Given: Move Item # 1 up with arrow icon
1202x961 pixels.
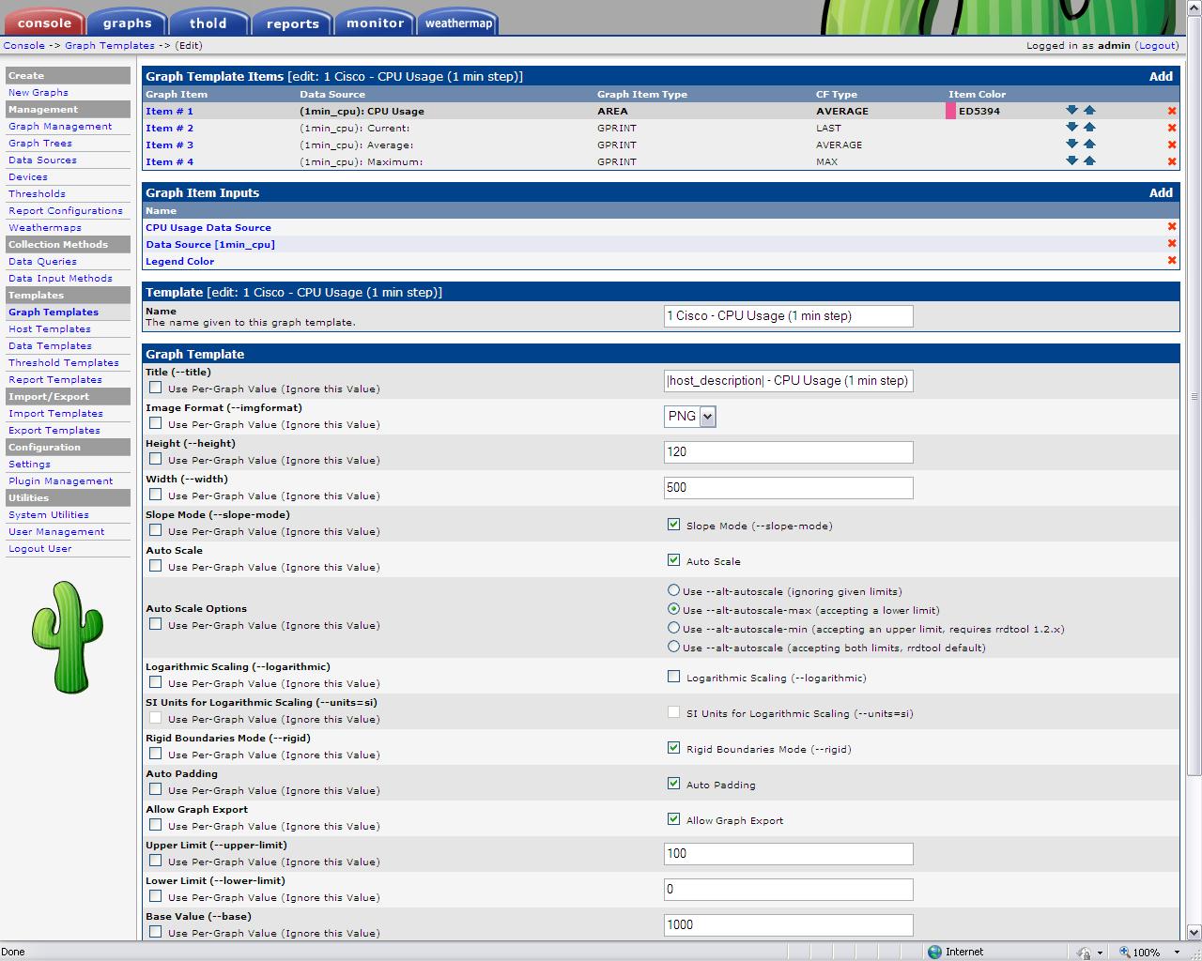Looking at the screenshot, I should click(x=1089, y=111).
